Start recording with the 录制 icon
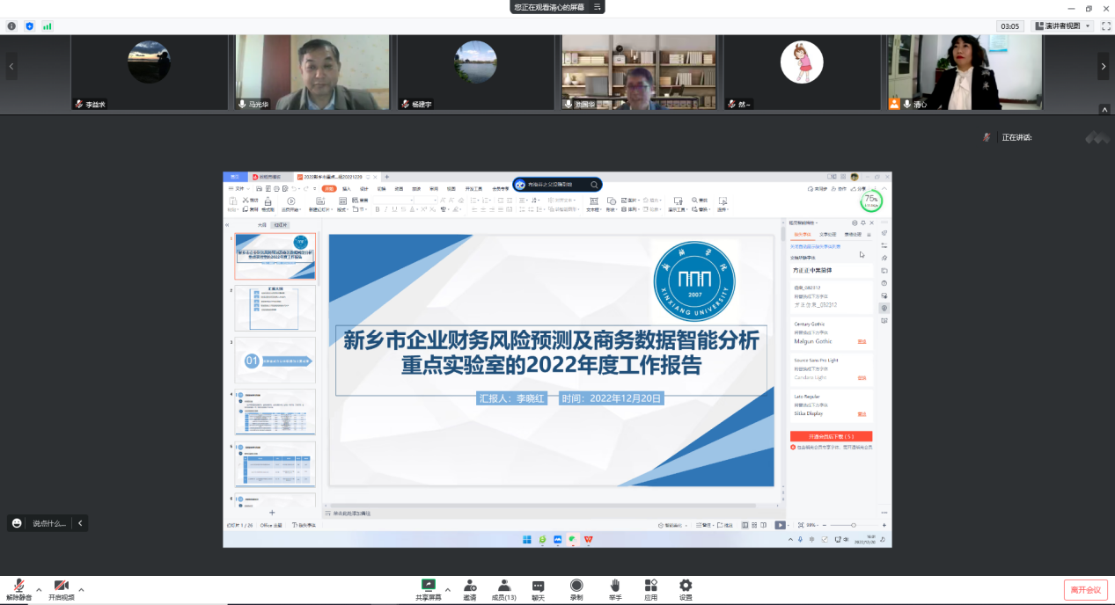1115x605 pixels. [576, 587]
